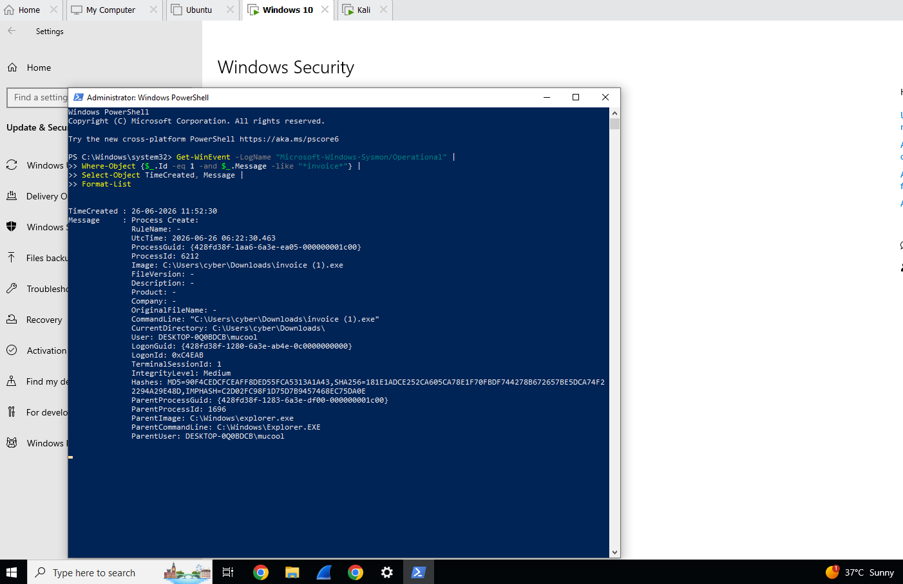
Task: Click the TimeCreated value 26-06-2026 11:52:30
Action: tap(174, 211)
